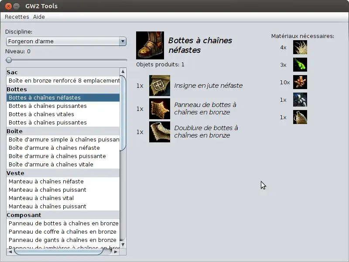Click the 3x green material icon
This screenshot has height=262, width=349.
300,65
